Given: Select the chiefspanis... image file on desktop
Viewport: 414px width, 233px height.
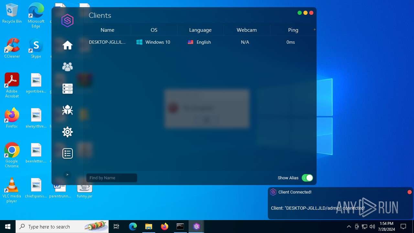Looking at the screenshot, I should click(36, 188).
